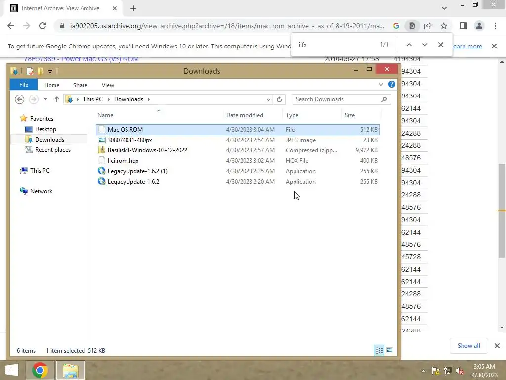506x380 pixels.
Task: Click Explorer back navigation arrow
Action: click(19, 99)
